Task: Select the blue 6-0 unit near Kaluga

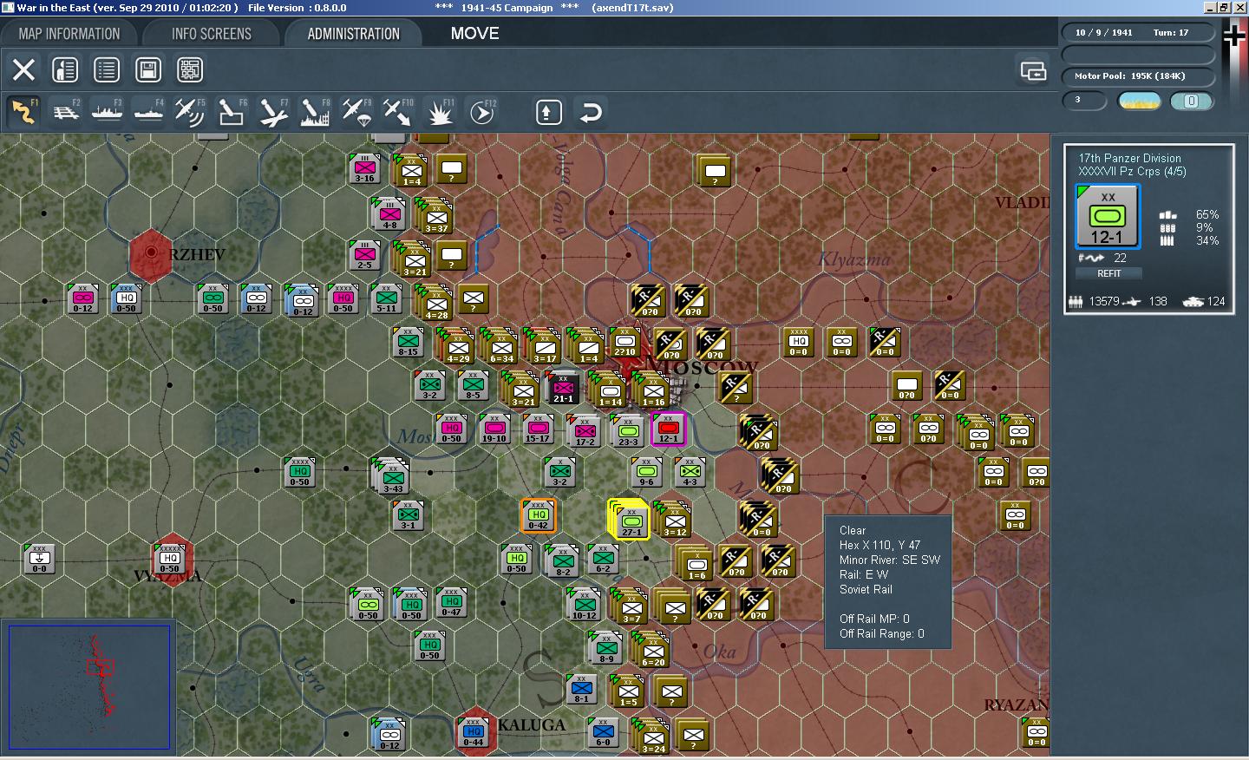Action: click(x=603, y=732)
